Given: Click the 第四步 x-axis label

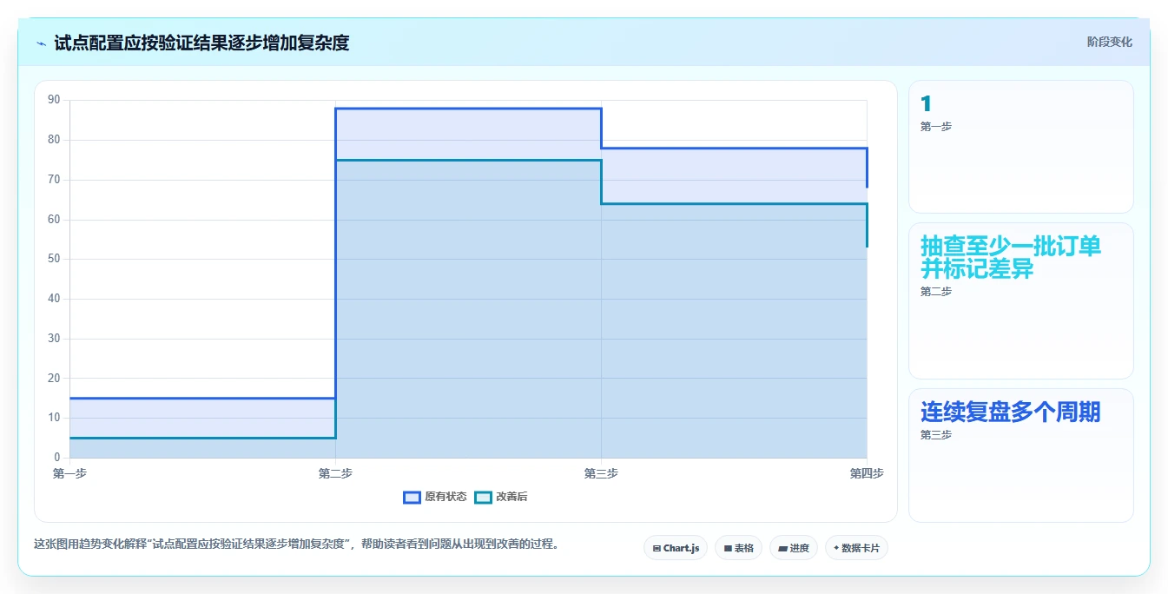Looking at the screenshot, I should (x=867, y=473).
